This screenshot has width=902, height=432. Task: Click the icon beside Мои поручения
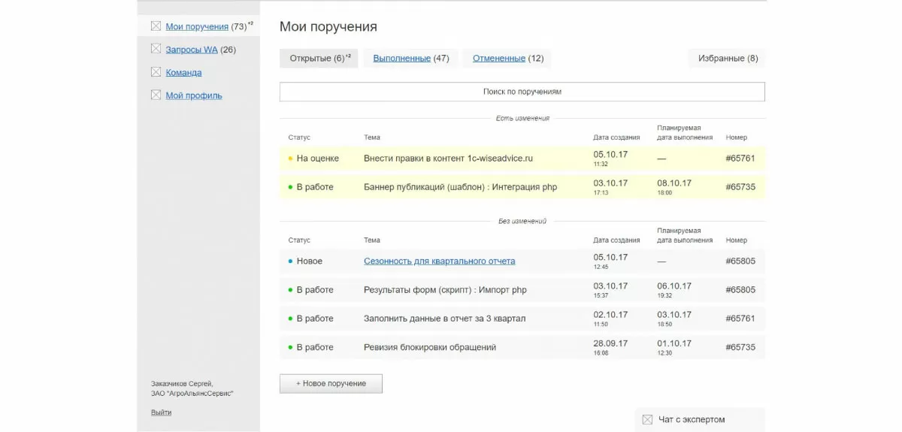pyautogui.click(x=156, y=26)
